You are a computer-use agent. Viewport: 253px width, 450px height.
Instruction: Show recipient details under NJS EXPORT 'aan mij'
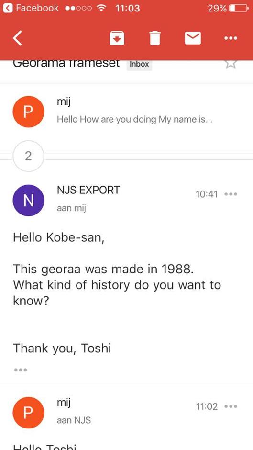tap(71, 208)
